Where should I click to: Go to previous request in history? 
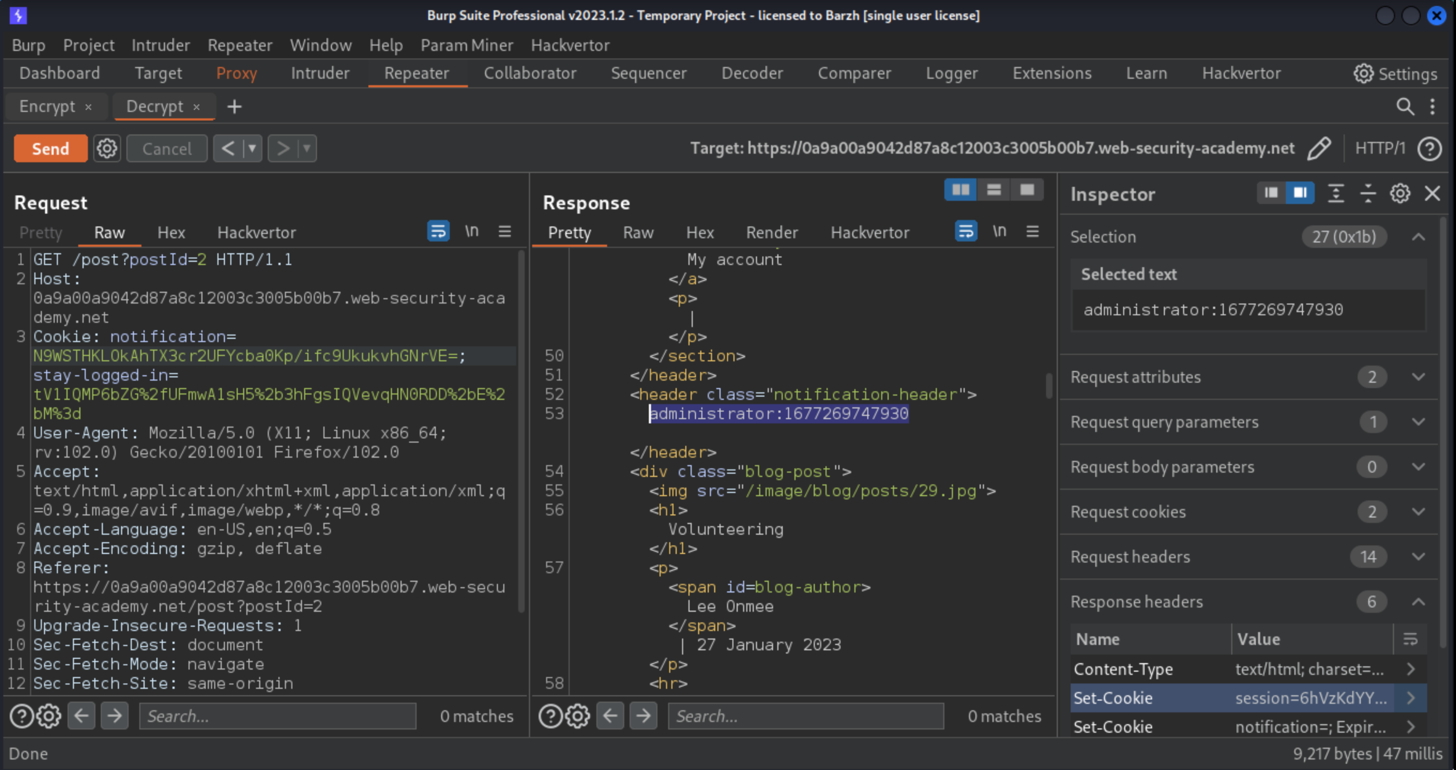[x=228, y=149]
